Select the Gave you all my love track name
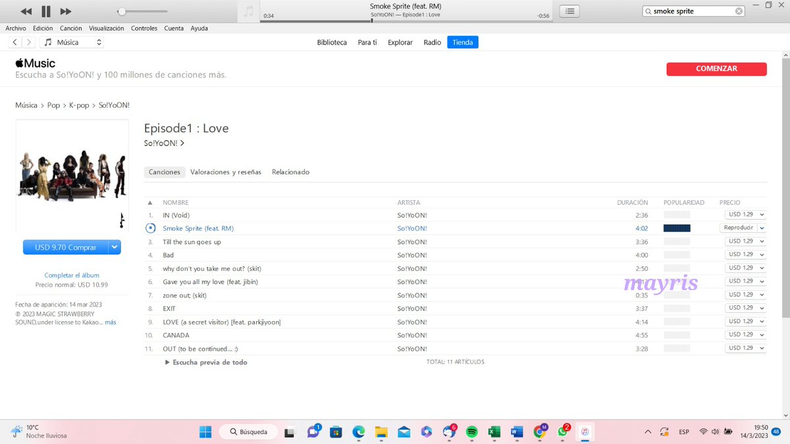790x444 pixels. (210, 282)
